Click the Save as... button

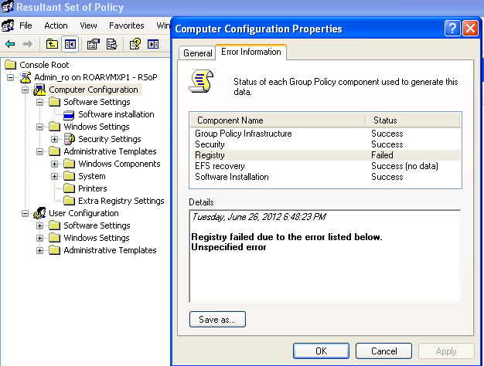click(217, 319)
